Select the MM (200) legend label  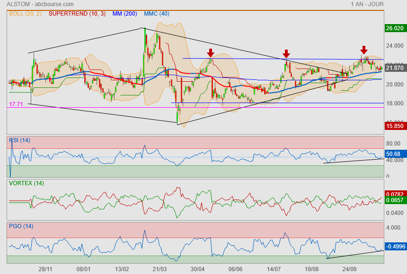pyautogui.click(x=125, y=14)
